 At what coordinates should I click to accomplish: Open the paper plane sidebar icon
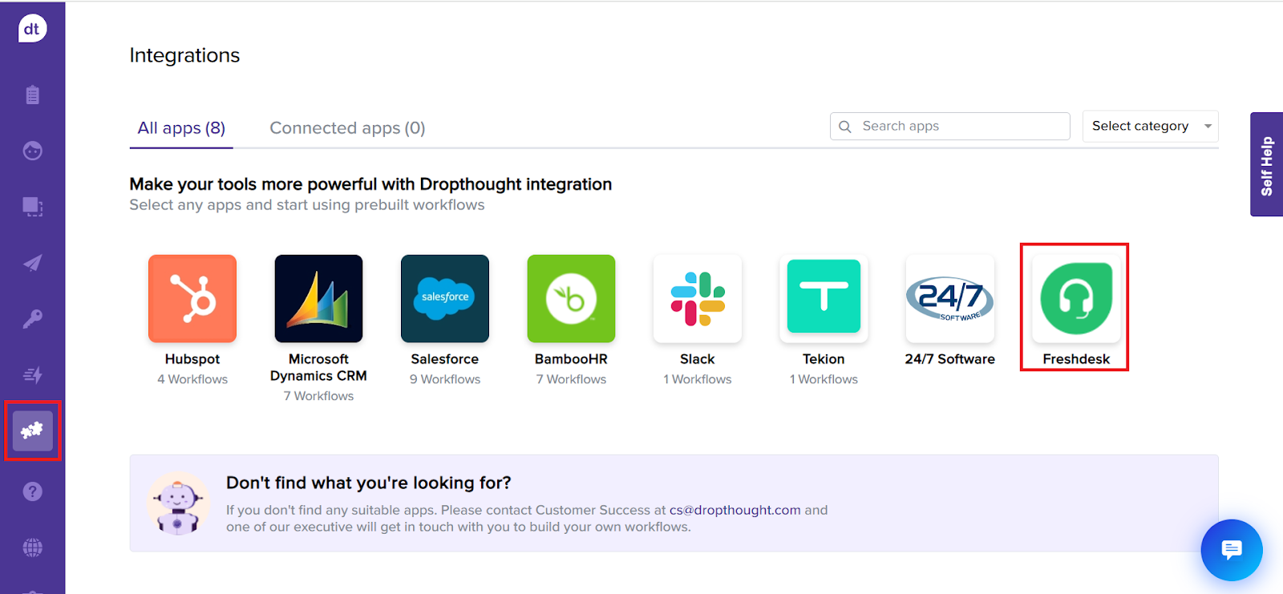(32, 263)
